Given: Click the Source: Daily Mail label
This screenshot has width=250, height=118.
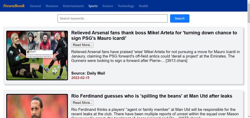Looking at the screenshot, I should (88, 73).
